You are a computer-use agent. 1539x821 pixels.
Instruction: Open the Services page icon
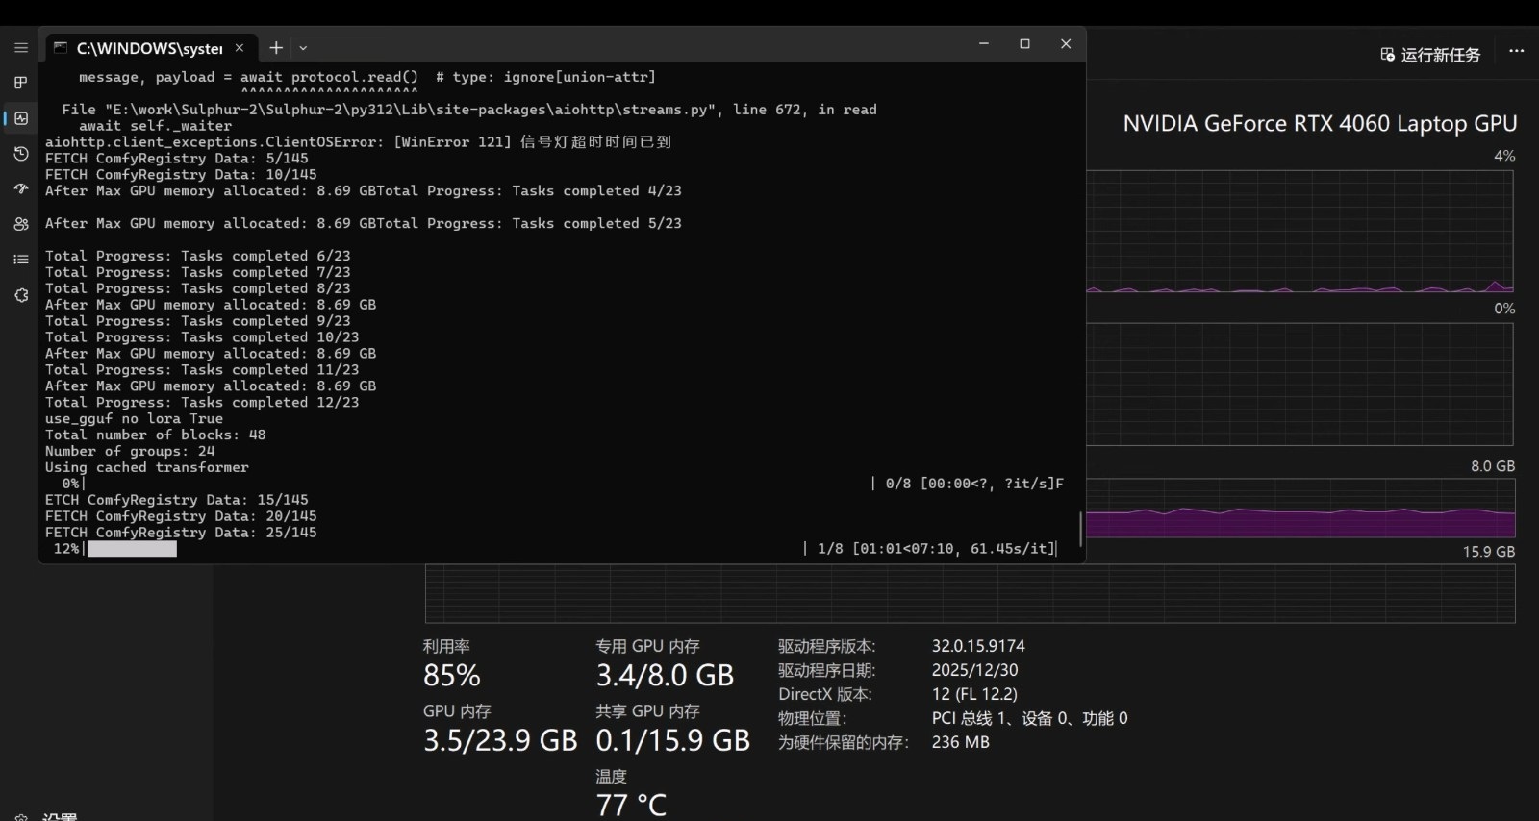(21, 295)
